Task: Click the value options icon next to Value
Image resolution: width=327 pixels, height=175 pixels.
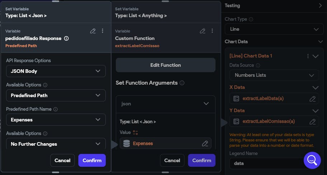Action: 135,132
